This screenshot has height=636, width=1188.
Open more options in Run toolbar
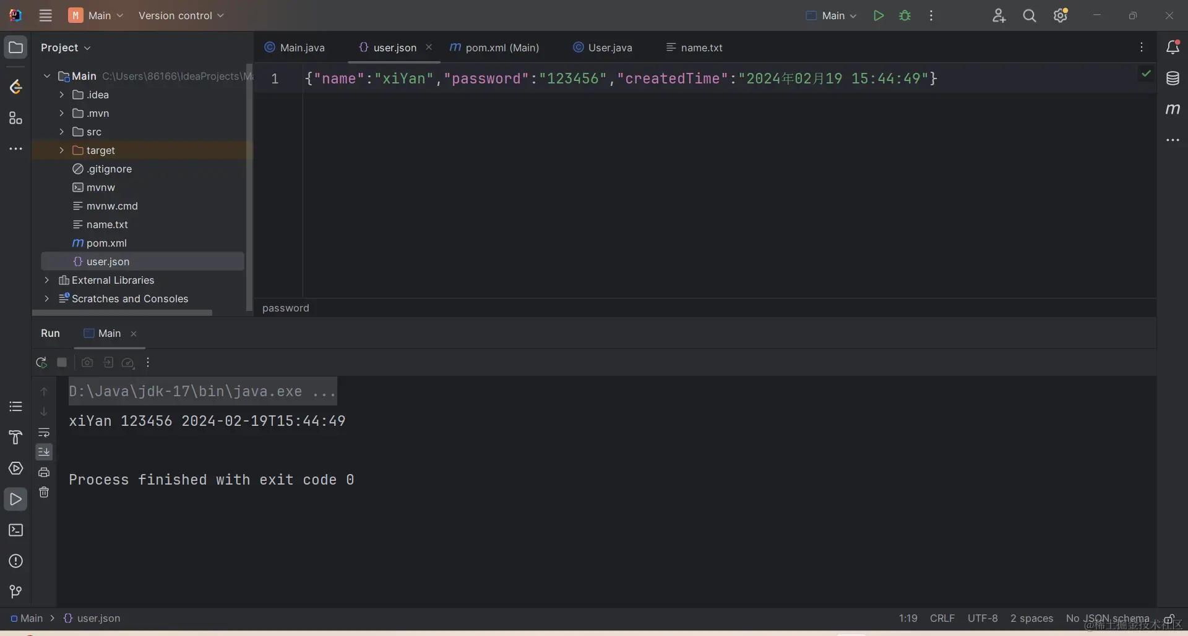(148, 362)
